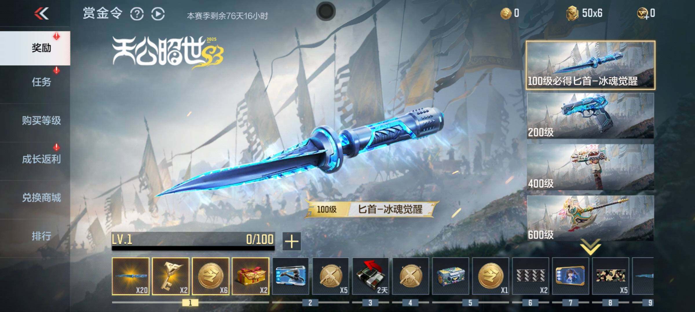
Task: Select the level-200 pistol reward thumbnail
Action: click(x=590, y=116)
